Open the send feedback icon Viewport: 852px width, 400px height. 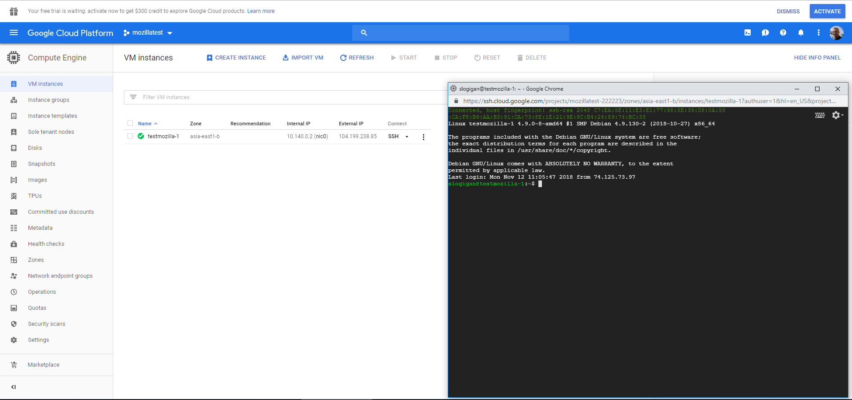(765, 32)
